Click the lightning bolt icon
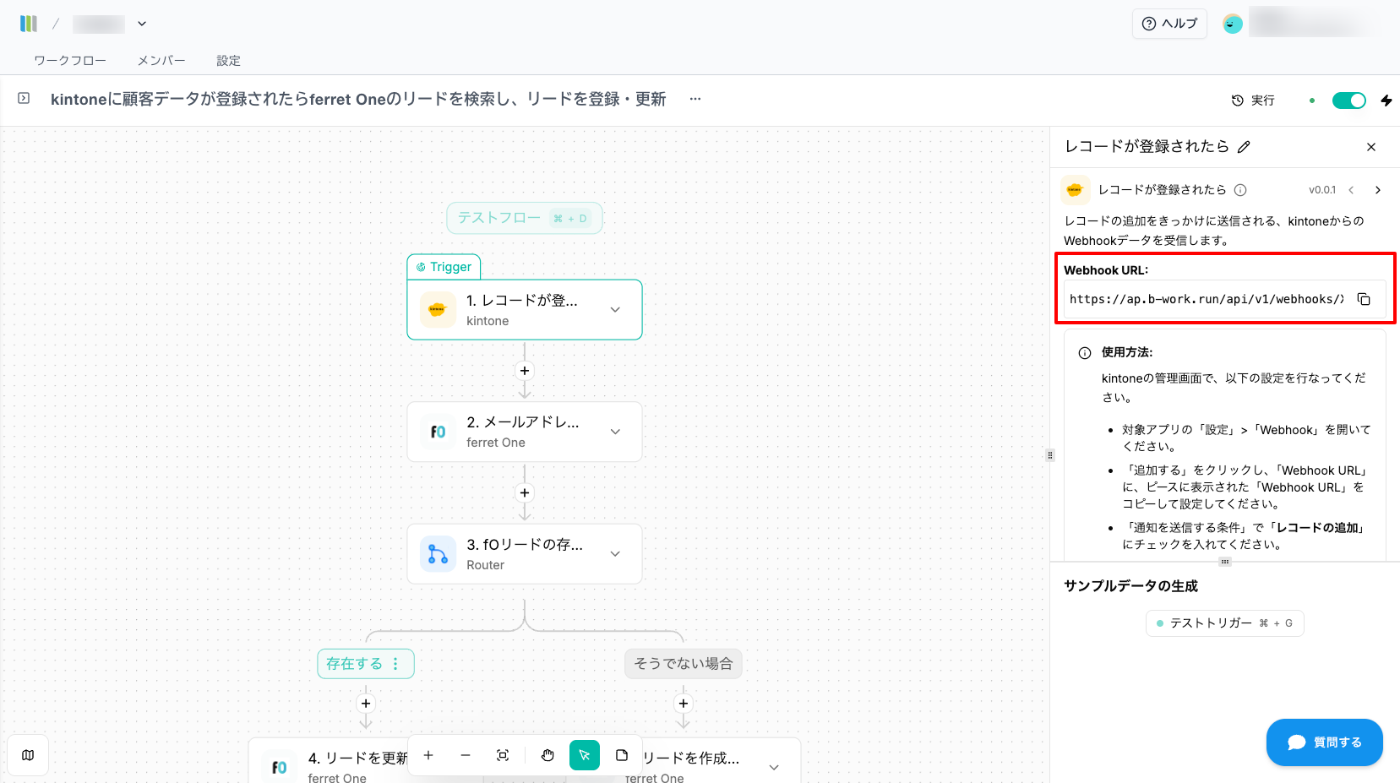 (1386, 101)
